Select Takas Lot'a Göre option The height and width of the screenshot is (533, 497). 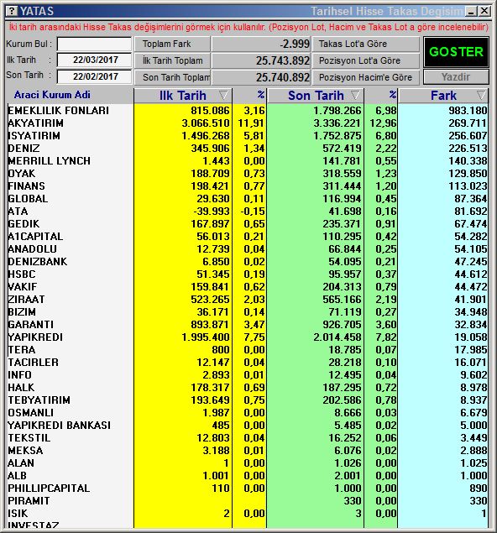366,44
